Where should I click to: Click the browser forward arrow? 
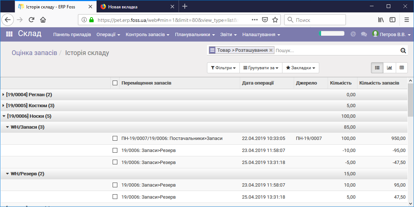20,20
